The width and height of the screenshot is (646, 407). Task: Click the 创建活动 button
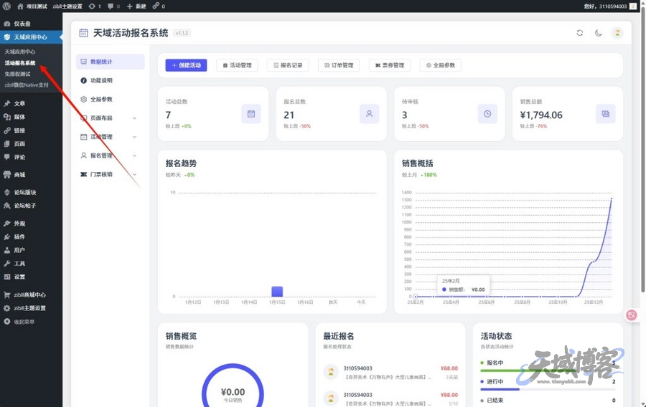pyautogui.click(x=186, y=65)
